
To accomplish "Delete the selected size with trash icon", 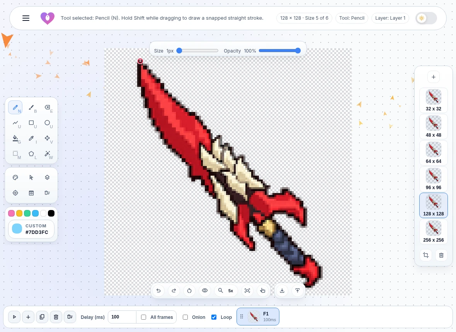I will coord(441,255).
